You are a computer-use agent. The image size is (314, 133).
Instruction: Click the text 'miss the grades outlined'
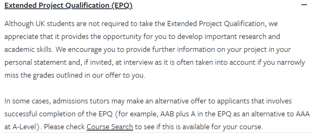click(43, 75)
